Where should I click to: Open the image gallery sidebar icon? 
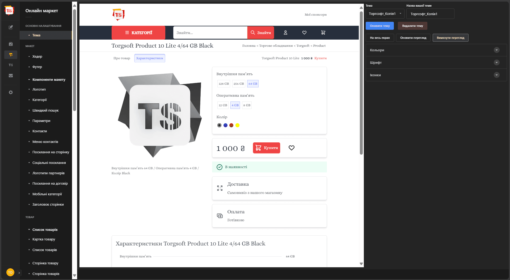pyautogui.click(x=11, y=44)
